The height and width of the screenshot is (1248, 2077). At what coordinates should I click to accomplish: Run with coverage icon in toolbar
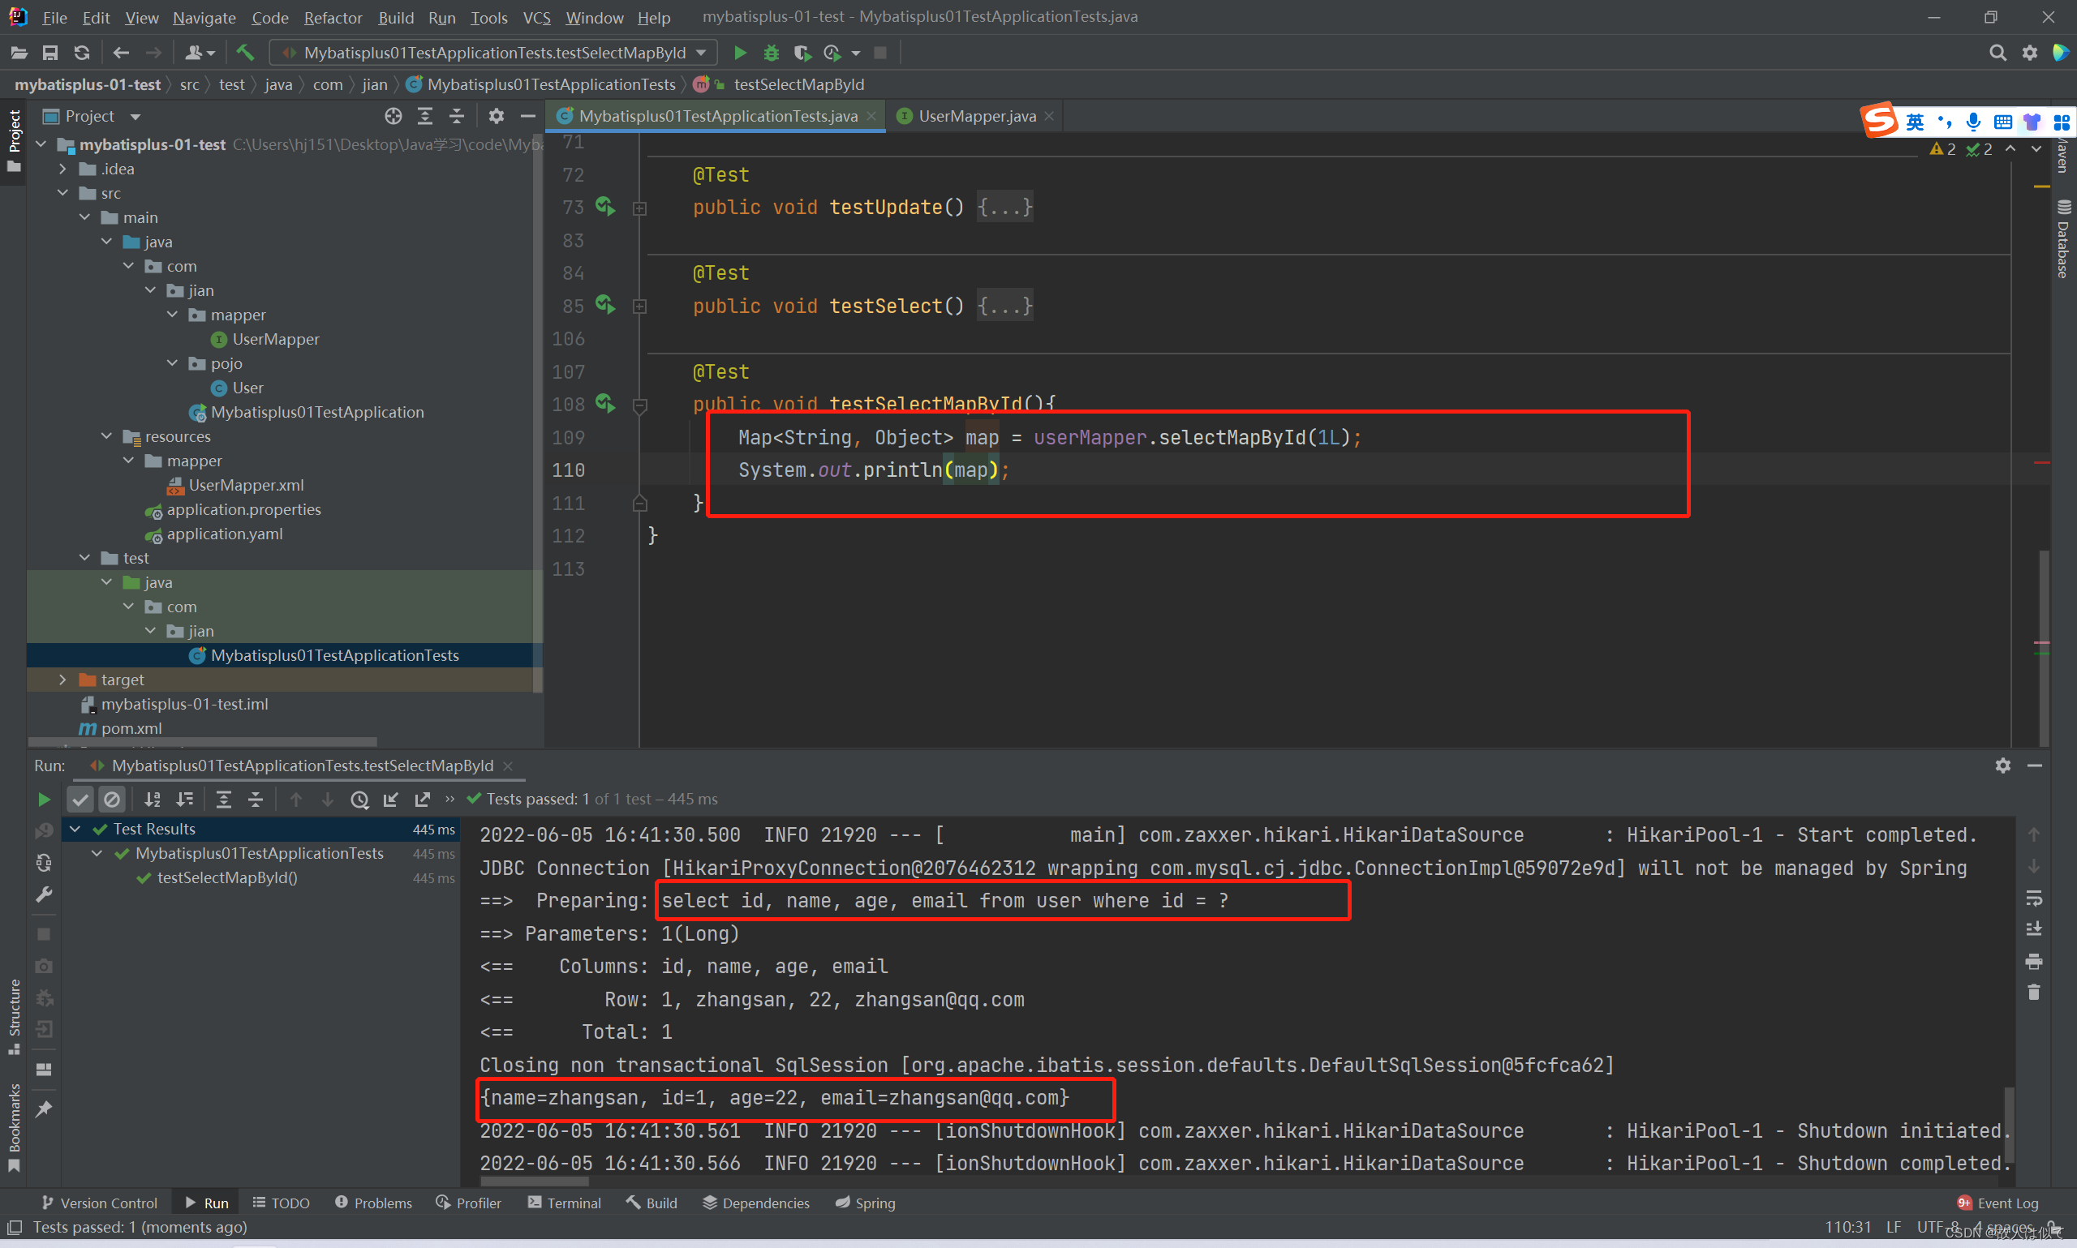(802, 52)
